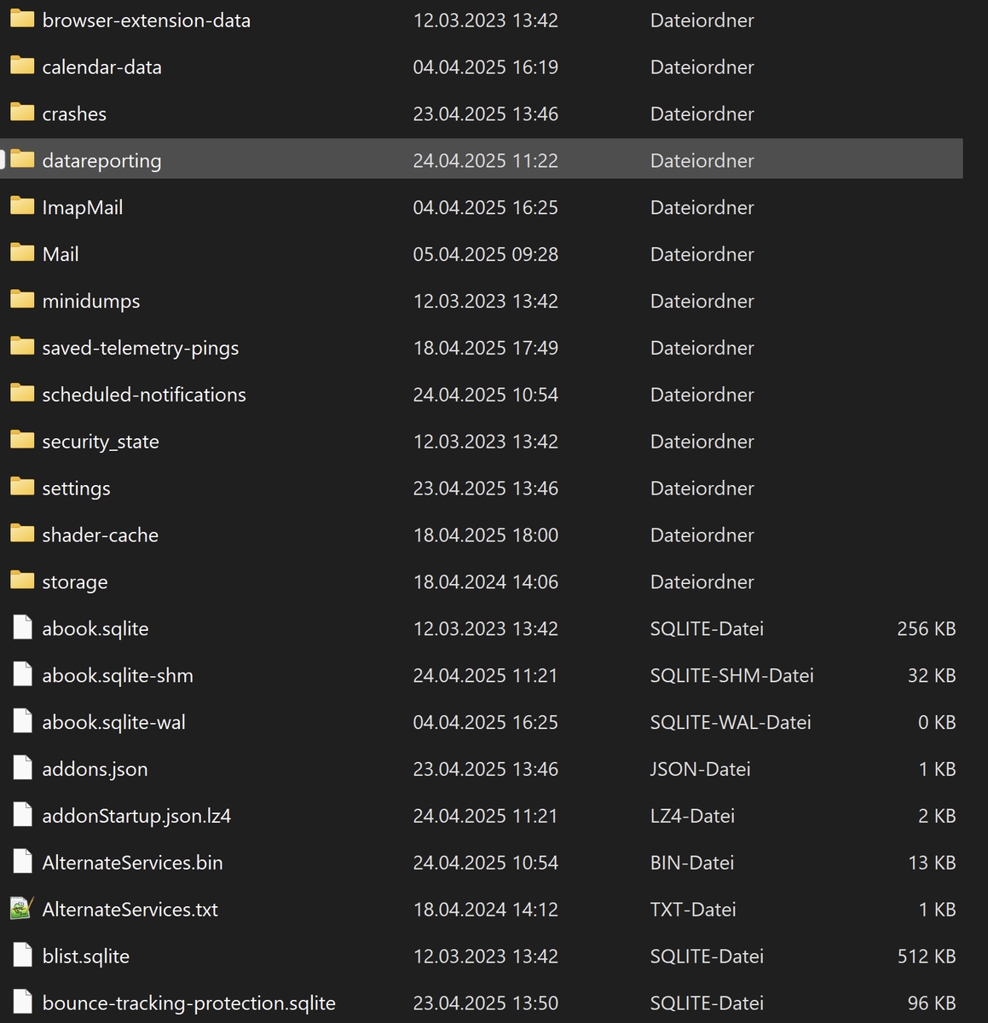This screenshot has height=1023, width=988.
Task: Click the settings folder icon
Action: coord(22,488)
